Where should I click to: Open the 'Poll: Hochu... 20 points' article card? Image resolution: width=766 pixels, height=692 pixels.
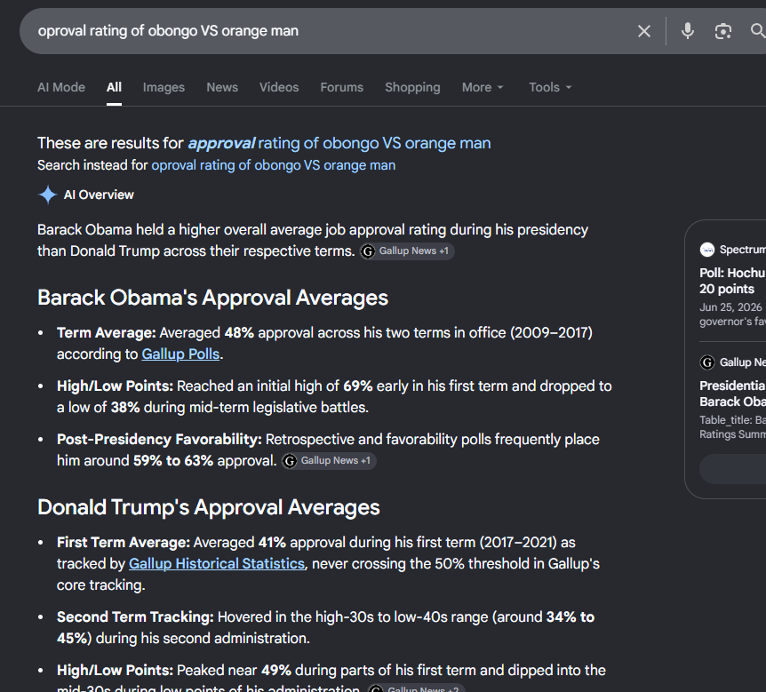pyautogui.click(x=732, y=281)
